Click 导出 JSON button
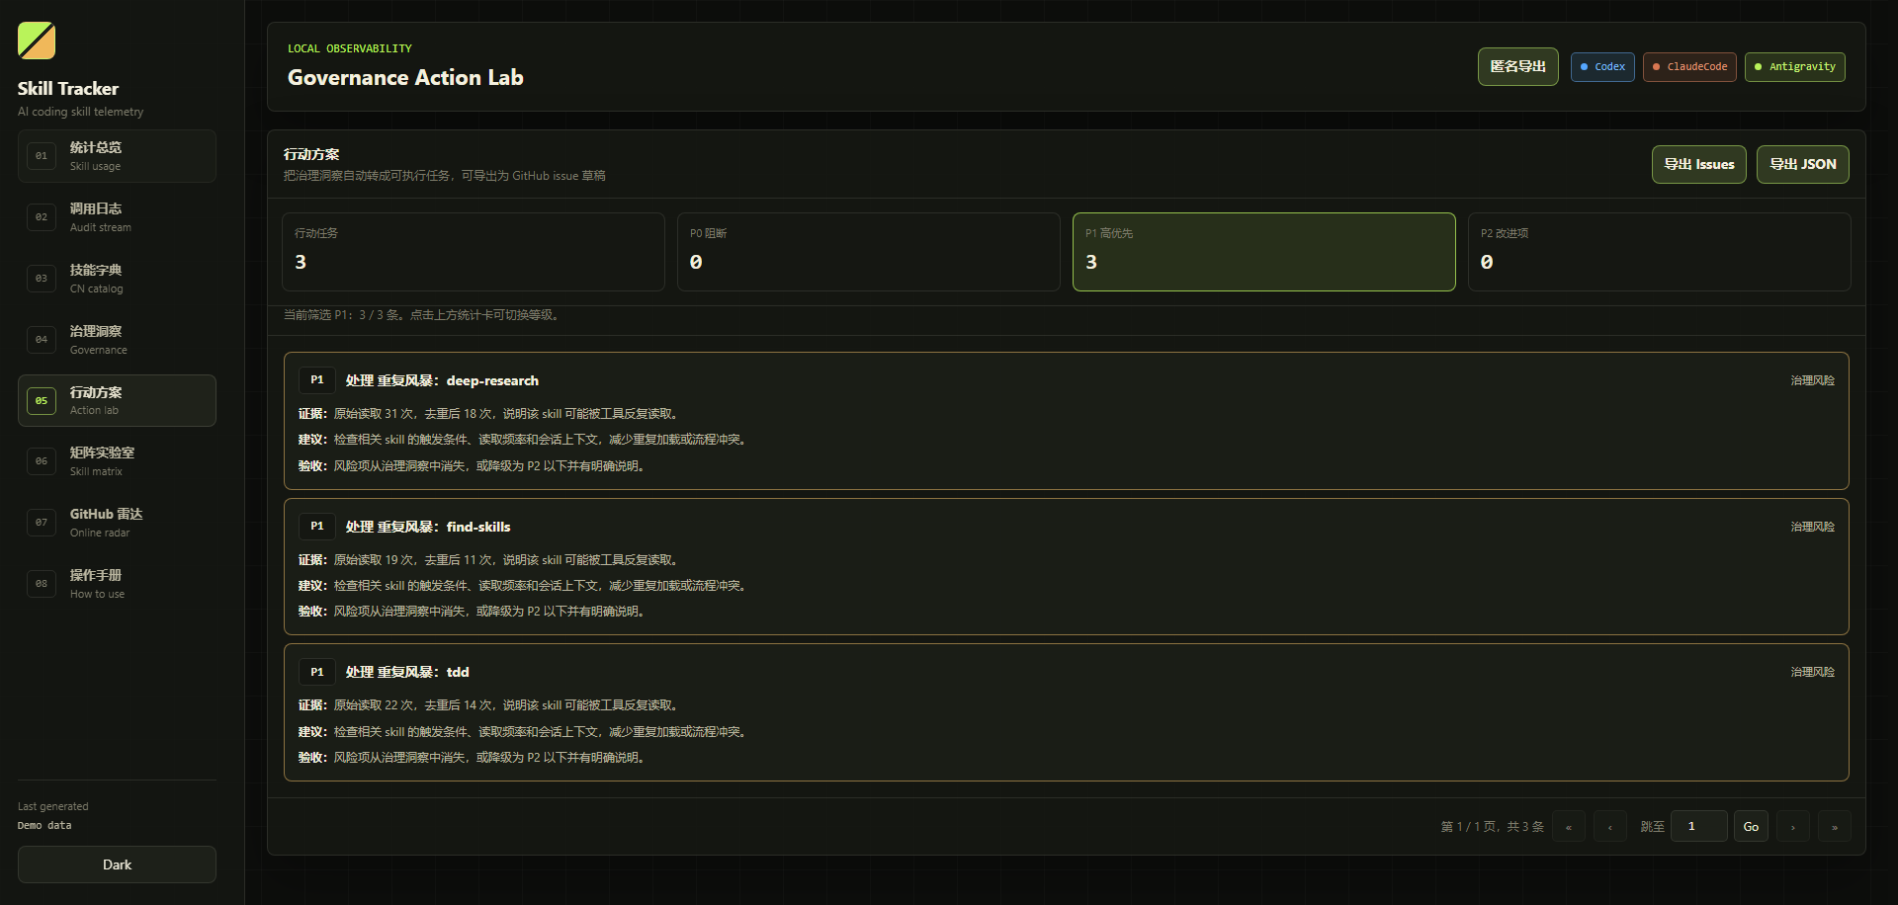 coord(1803,164)
